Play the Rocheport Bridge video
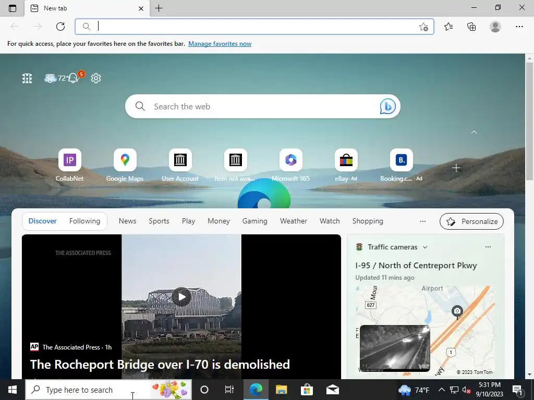534x400 pixels. [181, 297]
